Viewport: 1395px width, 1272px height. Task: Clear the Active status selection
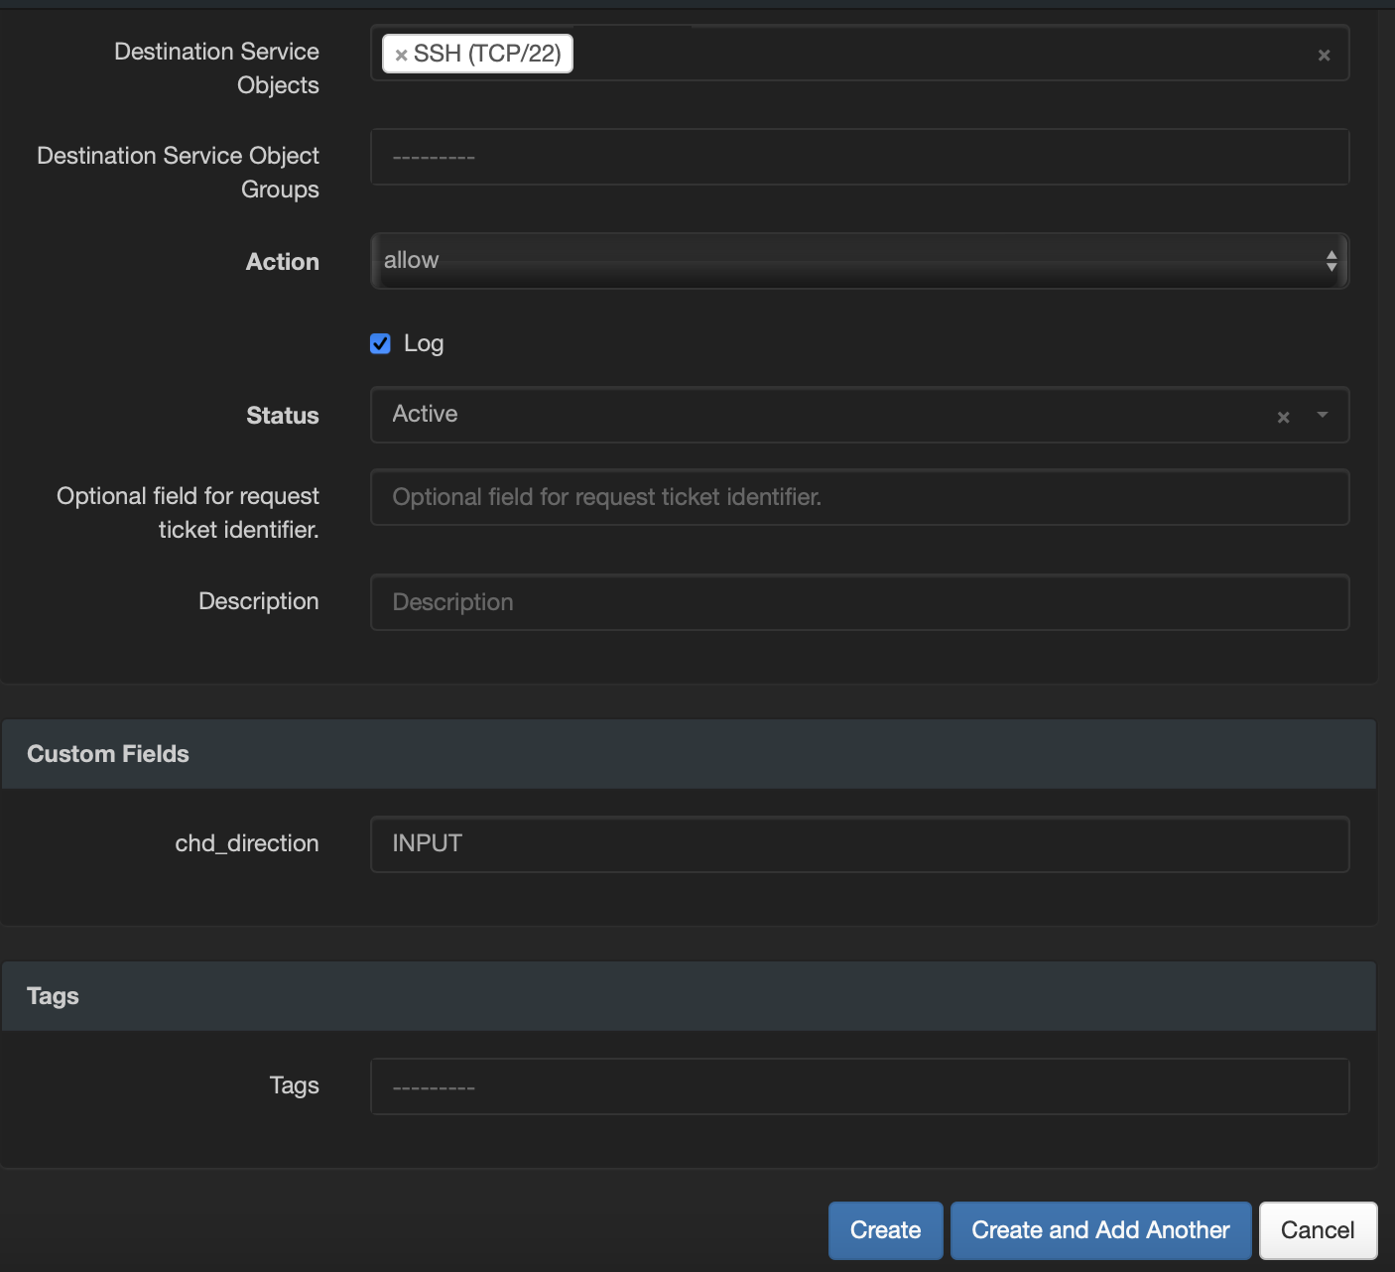[1283, 417]
